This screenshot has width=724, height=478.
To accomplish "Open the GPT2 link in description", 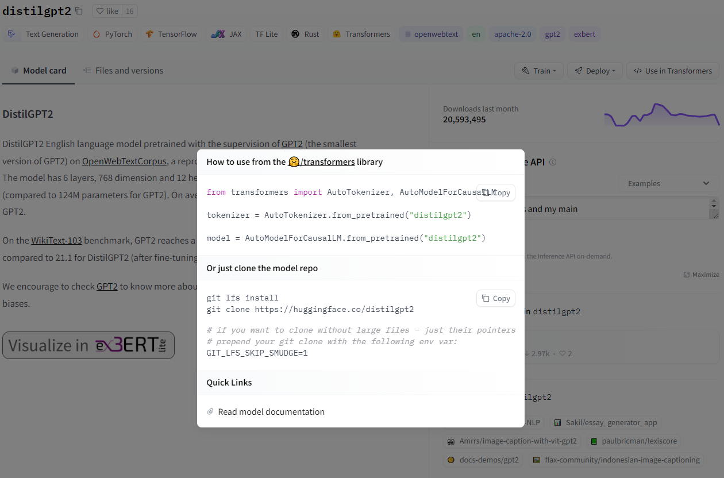I will [292, 144].
